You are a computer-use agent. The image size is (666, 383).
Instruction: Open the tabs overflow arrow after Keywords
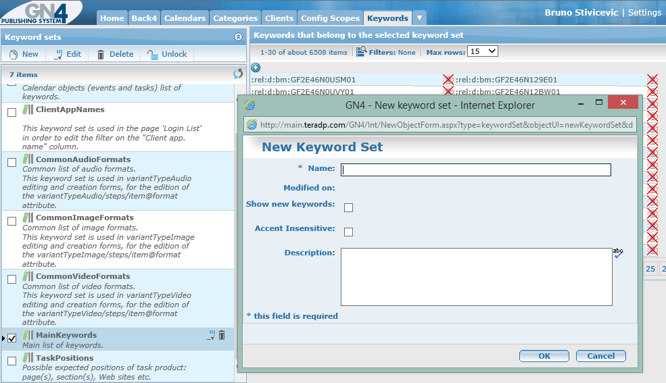(x=419, y=18)
